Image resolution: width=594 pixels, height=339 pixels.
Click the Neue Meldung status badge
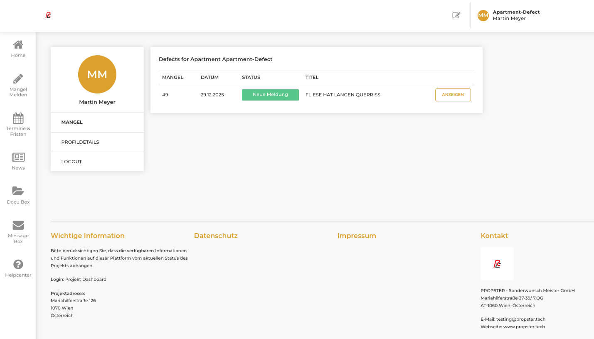[270, 95]
